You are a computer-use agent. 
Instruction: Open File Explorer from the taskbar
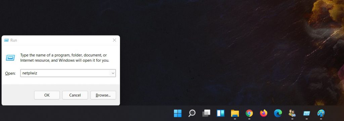tap(235, 113)
